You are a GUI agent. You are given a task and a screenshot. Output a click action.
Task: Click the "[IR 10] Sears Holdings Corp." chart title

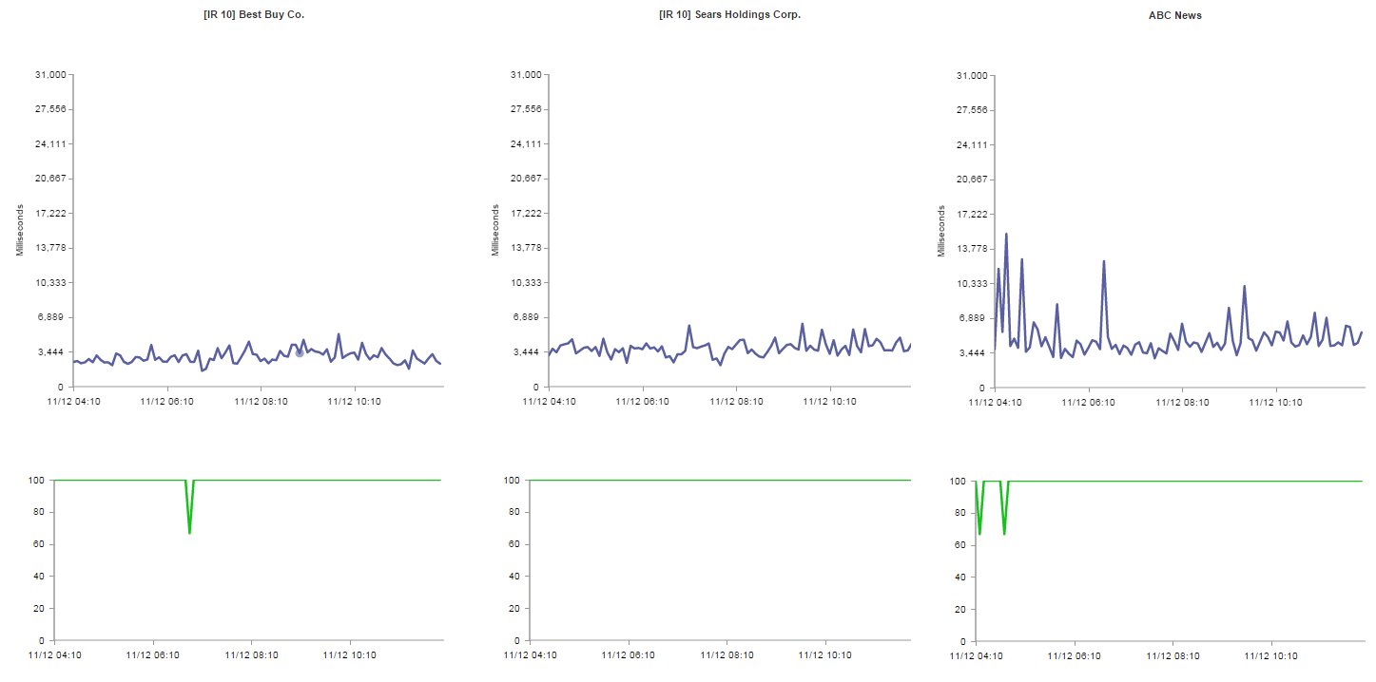(729, 14)
